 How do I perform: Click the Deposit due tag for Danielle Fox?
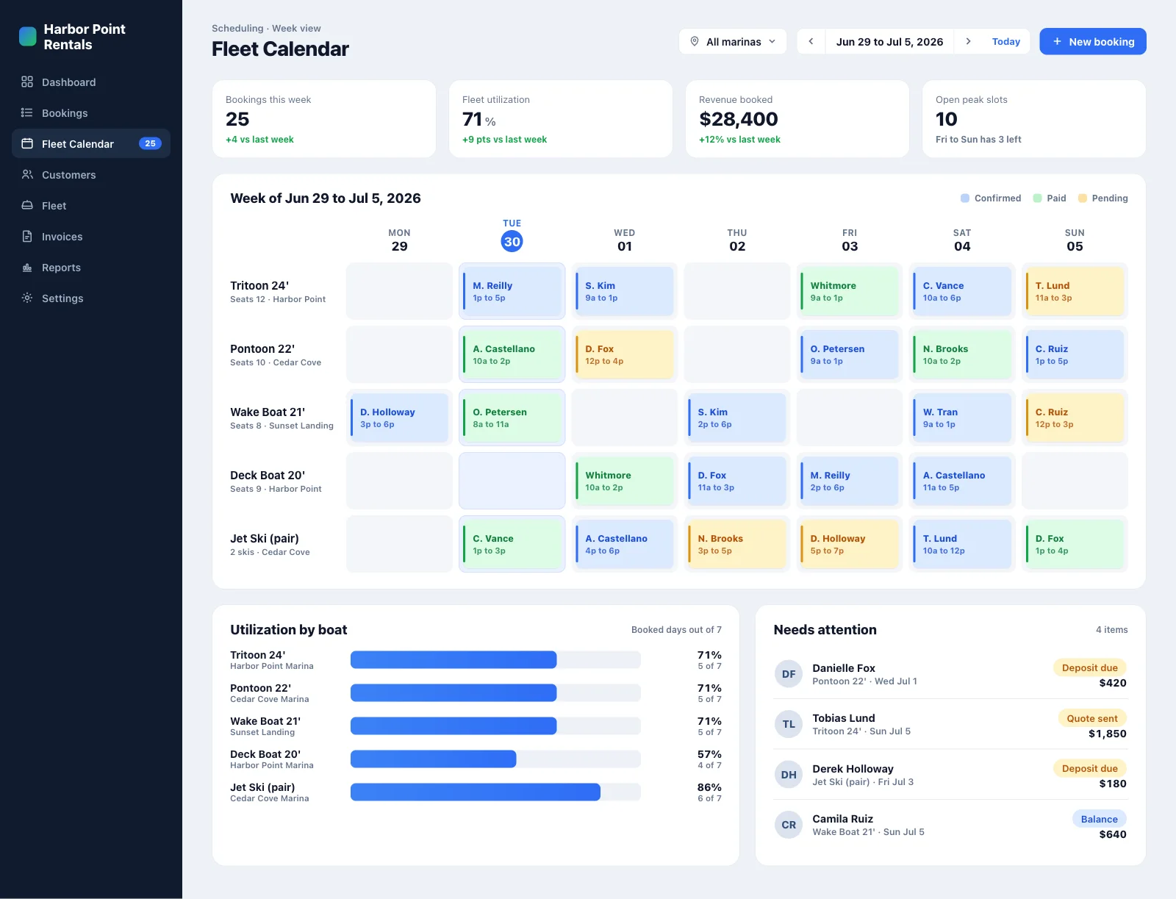click(x=1089, y=667)
